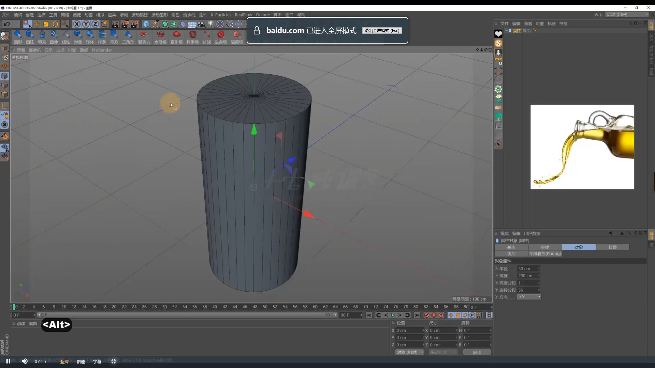Click the green tree plugin icon

498,117
